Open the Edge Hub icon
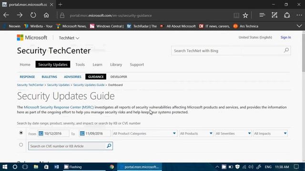 tap(262, 15)
